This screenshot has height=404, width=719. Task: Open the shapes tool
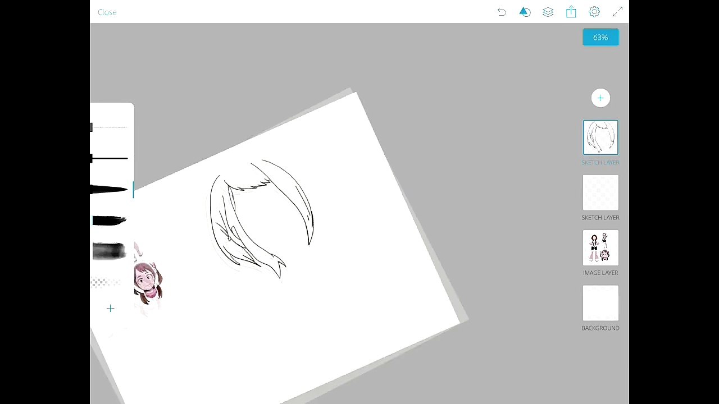525,12
